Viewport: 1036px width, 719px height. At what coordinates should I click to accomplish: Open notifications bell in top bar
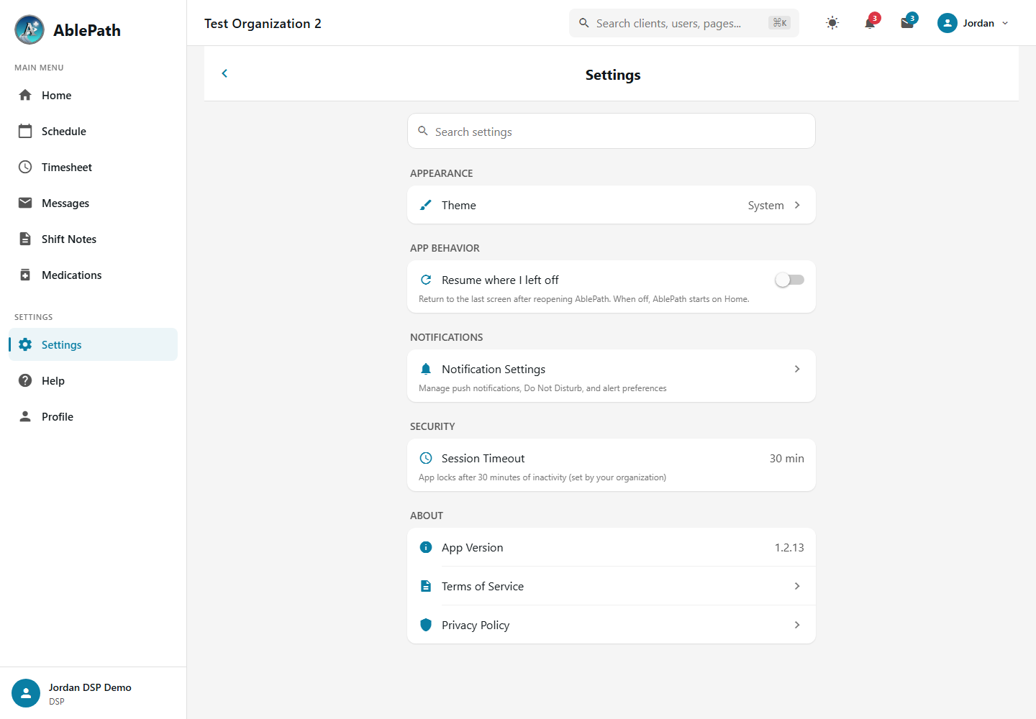tap(871, 22)
